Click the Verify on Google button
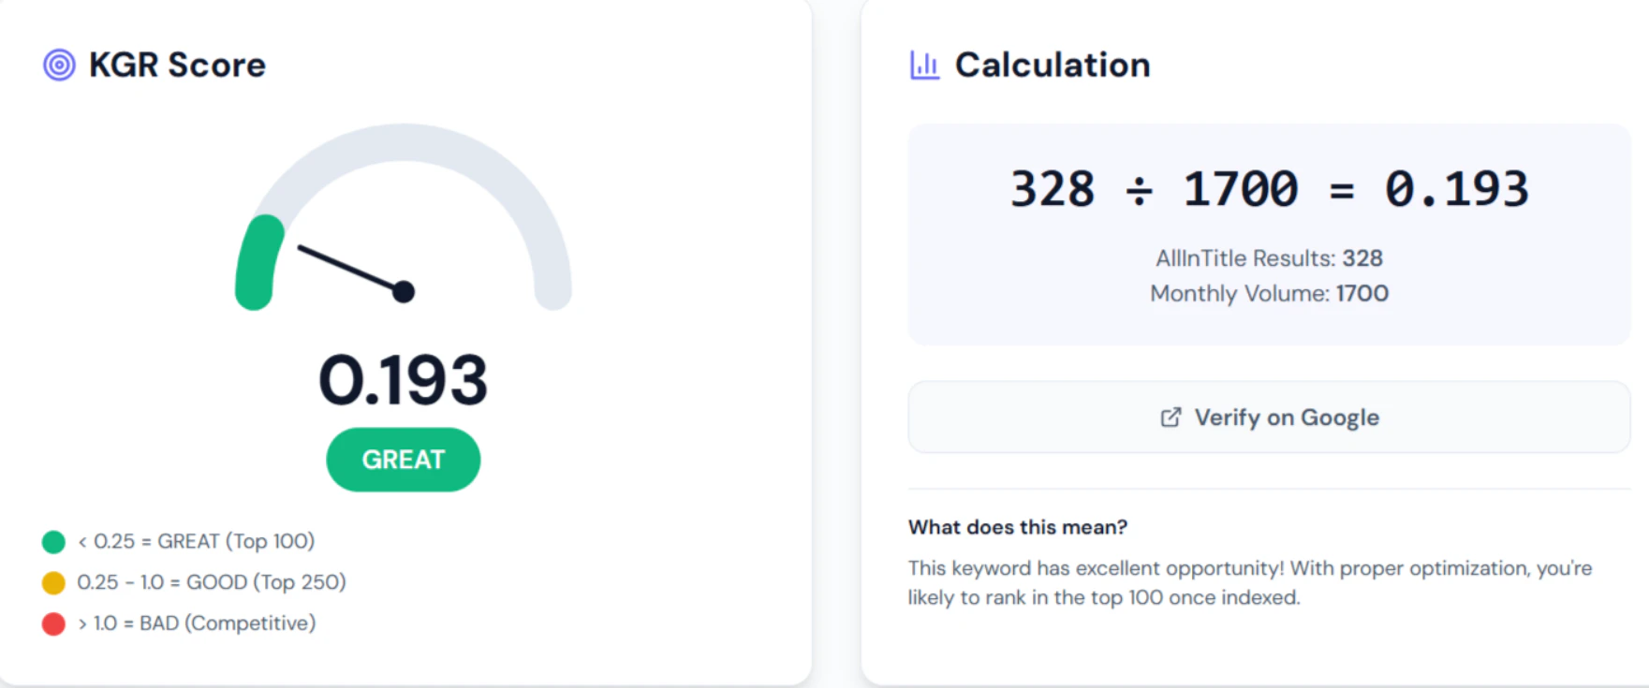 pos(1269,417)
